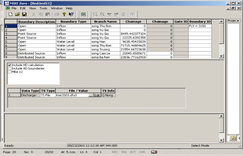Open the Help menu
243x156 pixels.
click(x=69, y=8)
